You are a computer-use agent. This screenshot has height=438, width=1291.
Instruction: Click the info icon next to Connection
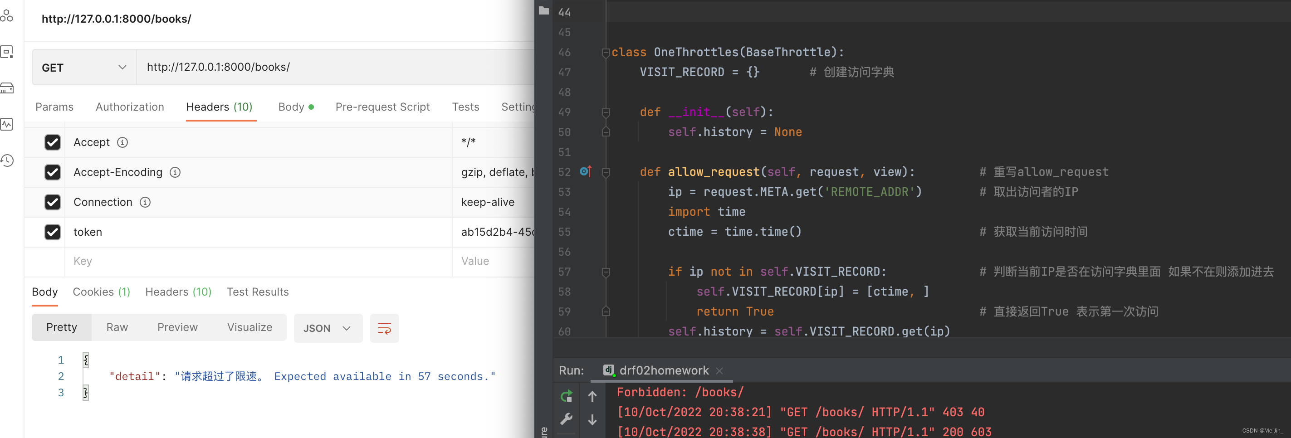click(145, 203)
